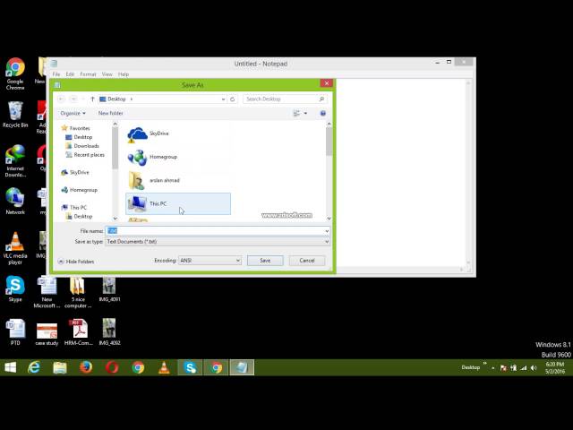Click the volume icon in system tray
Viewport: 573px width, 430px height.
(x=534, y=368)
